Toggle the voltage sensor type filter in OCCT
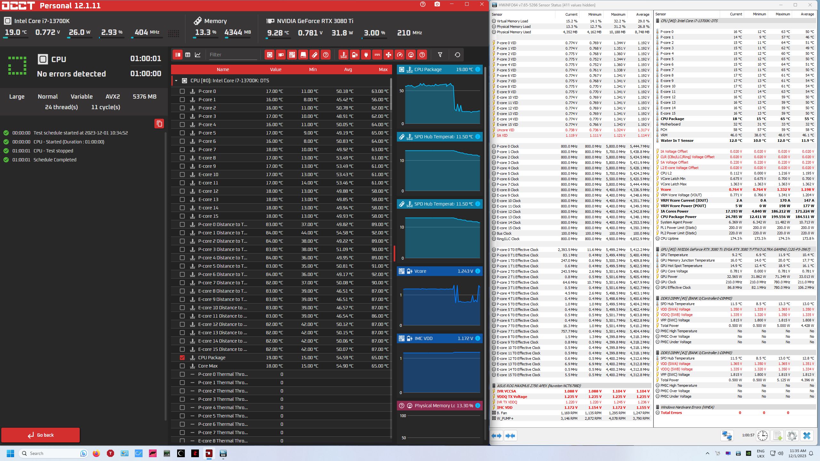Screen dimensions: 820x461 pos(355,55)
